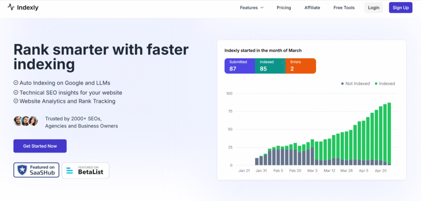Expand the Features dropdown menu
The image size is (421, 201).
pos(252,7)
